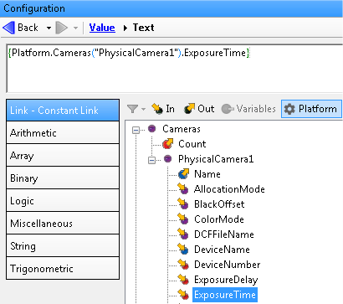The width and height of the screenshot is (343, 304).
Task: Toggle the In filter button
Action: point(163,109)
